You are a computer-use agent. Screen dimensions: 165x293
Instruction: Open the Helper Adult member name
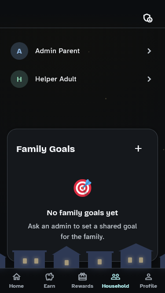coord(56,79)
